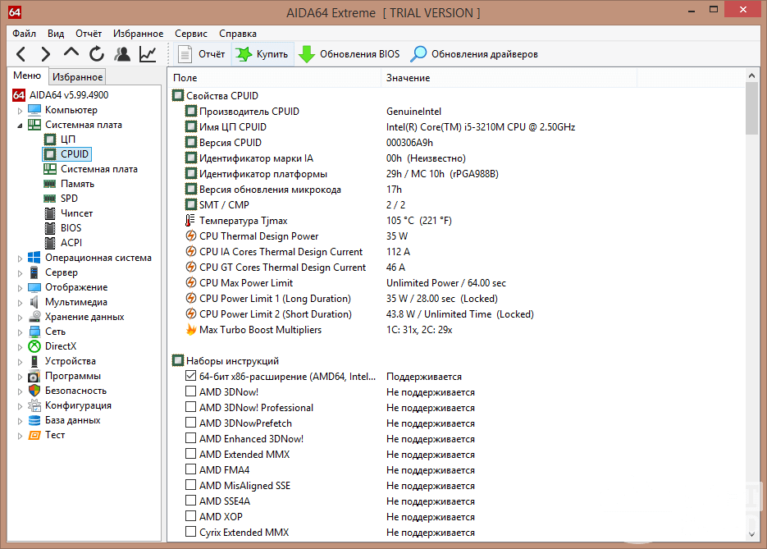This screenshot has width=767, height=549.
Task: Expand the Мультимедиа tree node
Action: (20, 303)
